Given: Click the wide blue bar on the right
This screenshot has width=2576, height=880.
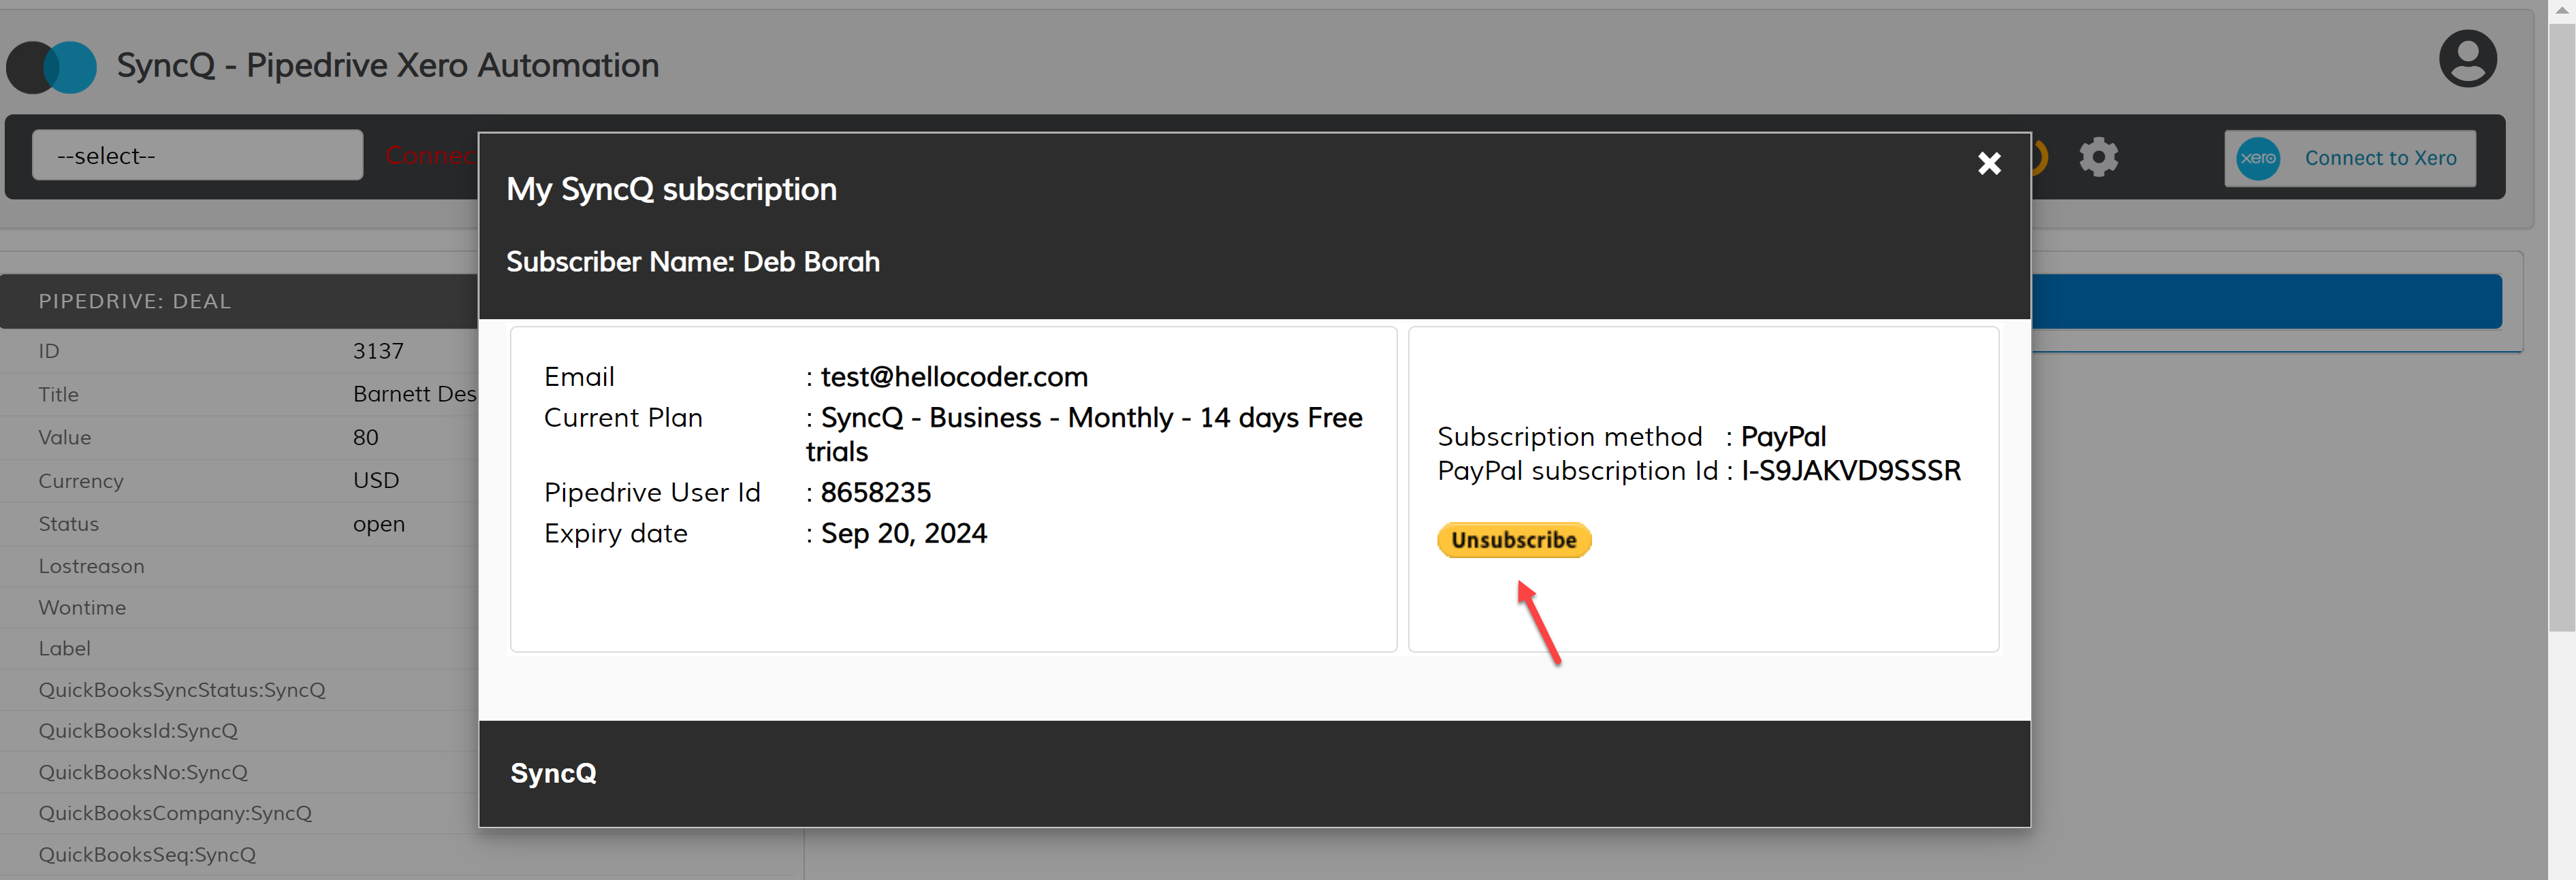Looking at the screenshot, I should coord(2265,301).
